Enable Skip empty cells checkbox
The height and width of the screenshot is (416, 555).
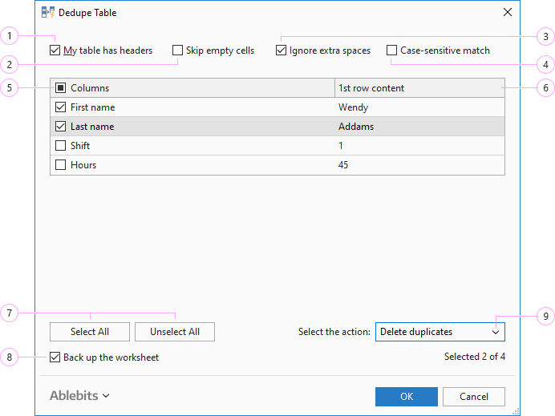pos(178,50)
